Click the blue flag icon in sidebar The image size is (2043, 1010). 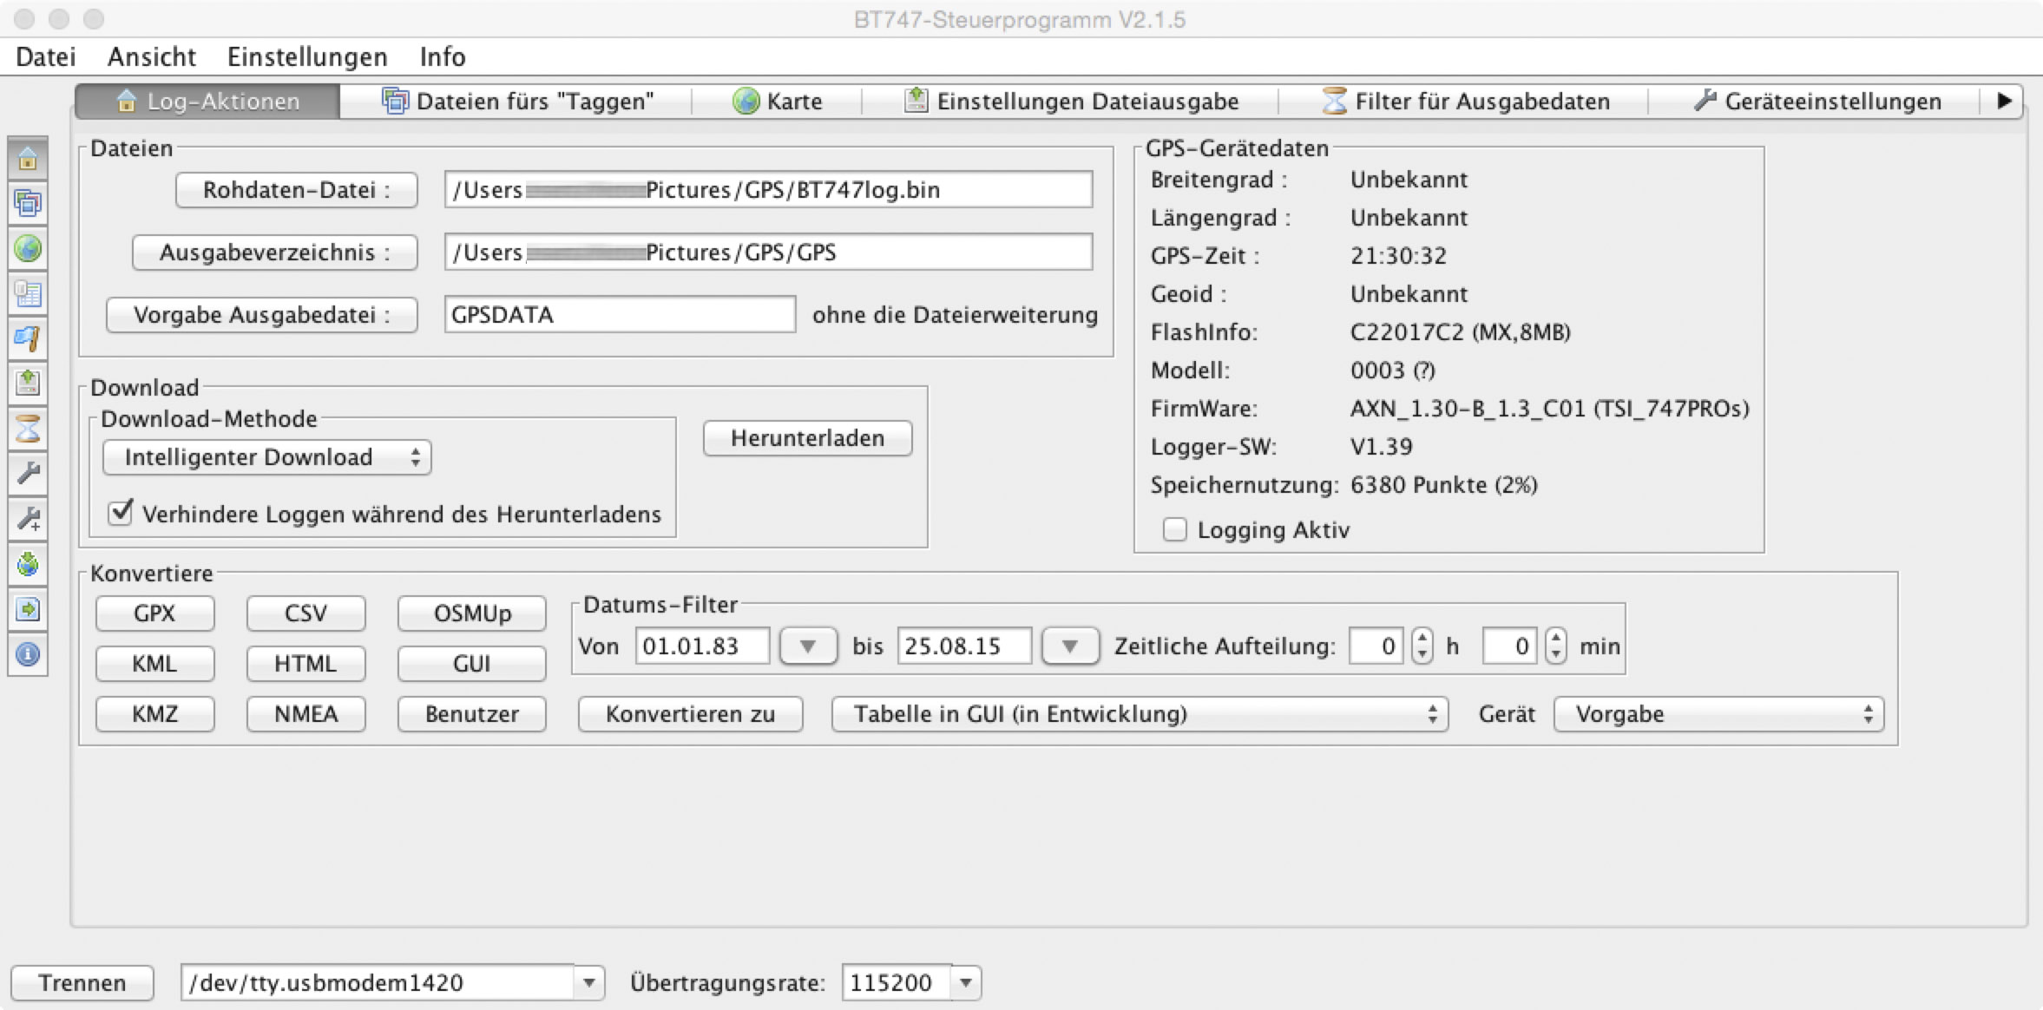click(x=28, y=338)
